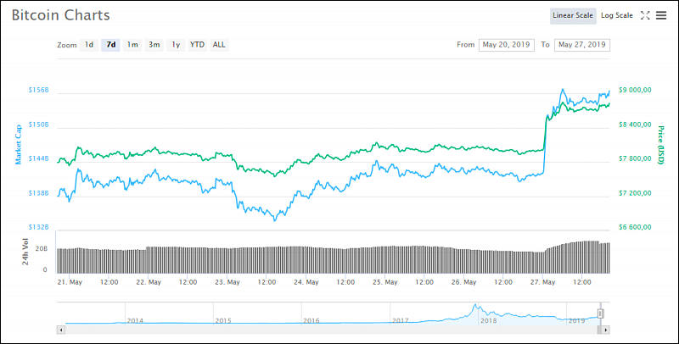Click the Market Cap axis label
This screenshot has width=679, height=344.
pos(18,142)
